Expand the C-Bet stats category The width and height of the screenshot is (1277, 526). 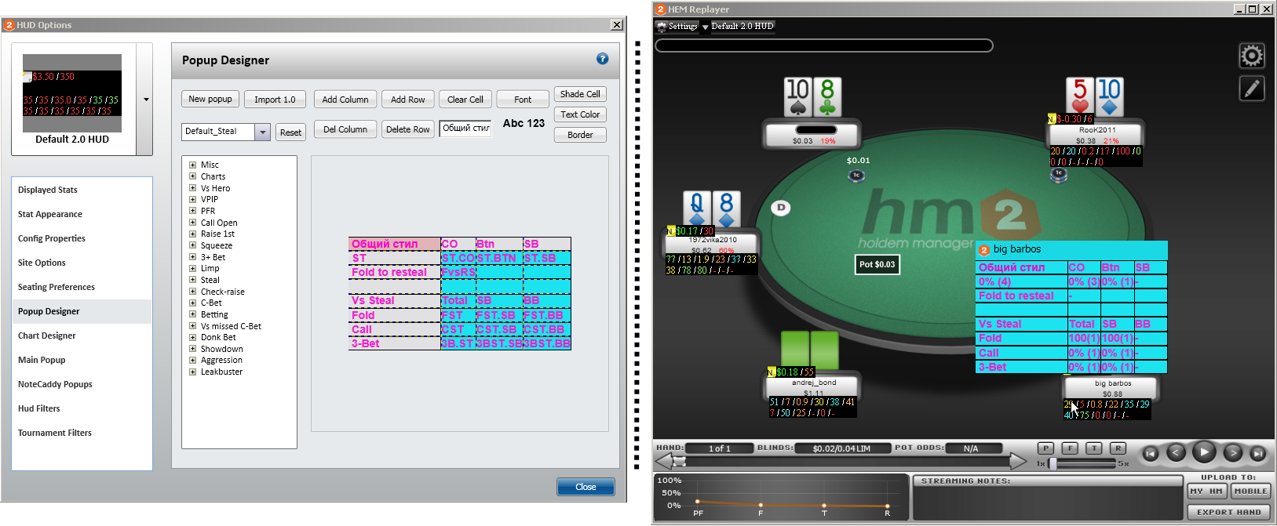click(x=192, y=303)
